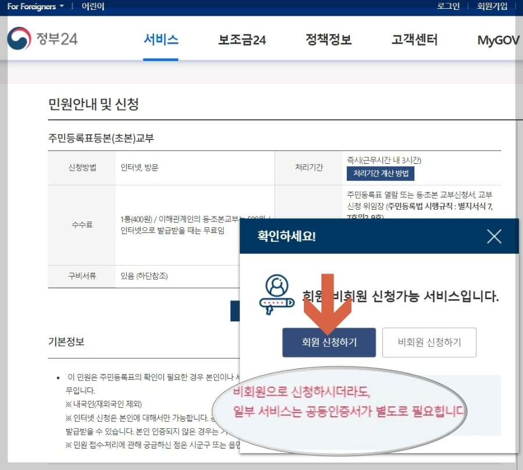Click the 처리기간 계산 방법 button

380,174
